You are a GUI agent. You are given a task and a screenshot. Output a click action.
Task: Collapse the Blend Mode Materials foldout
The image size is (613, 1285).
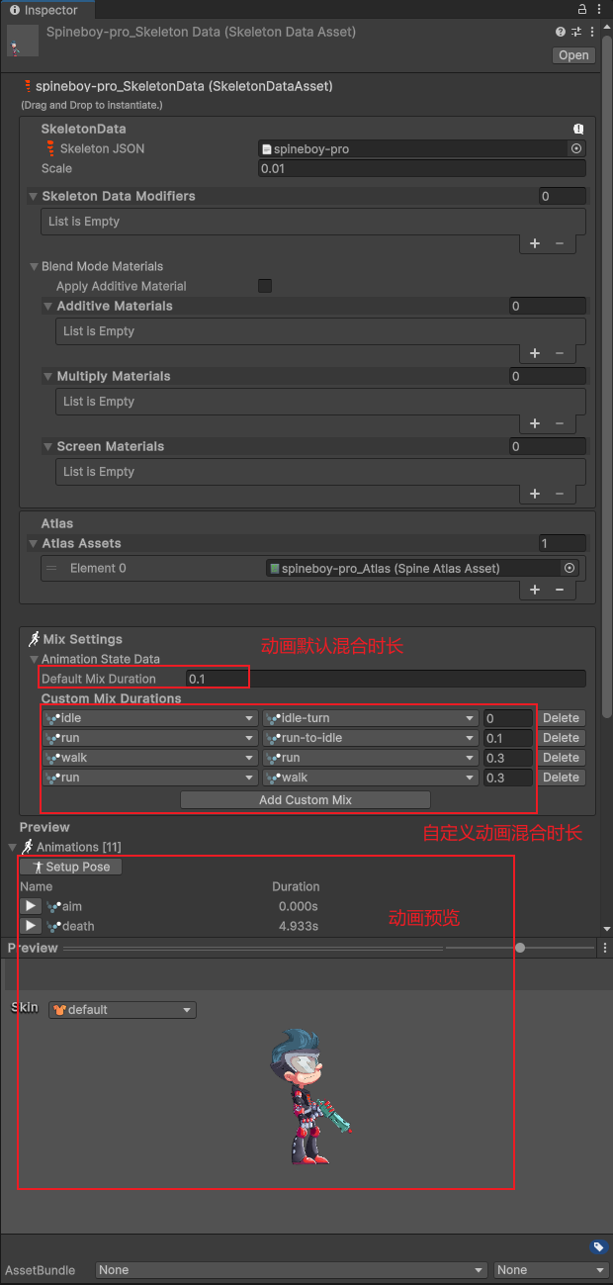pos(34,266)
